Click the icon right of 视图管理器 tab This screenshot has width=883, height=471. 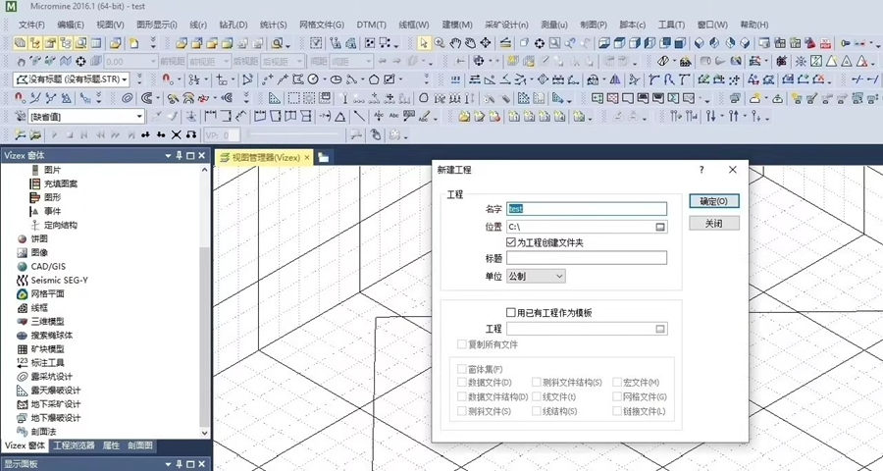click(323, 158)
